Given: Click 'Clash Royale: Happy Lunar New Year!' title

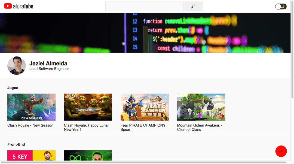Looking at the screenshot, I should pyautogui.click(x=87, y=128).
